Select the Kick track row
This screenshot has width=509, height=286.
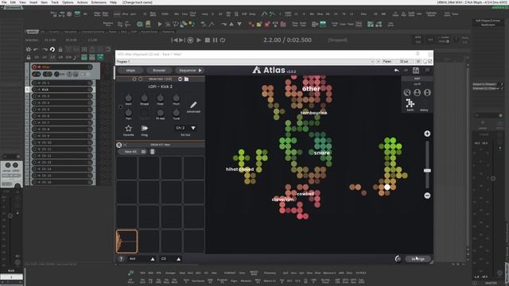point(62,90)
